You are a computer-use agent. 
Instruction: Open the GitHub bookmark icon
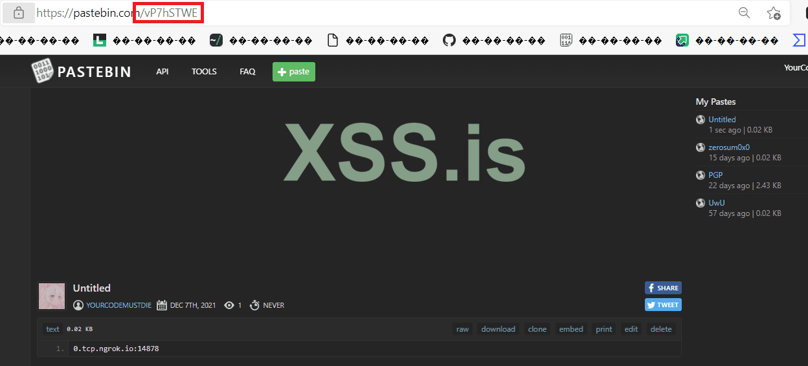point(449,41)
